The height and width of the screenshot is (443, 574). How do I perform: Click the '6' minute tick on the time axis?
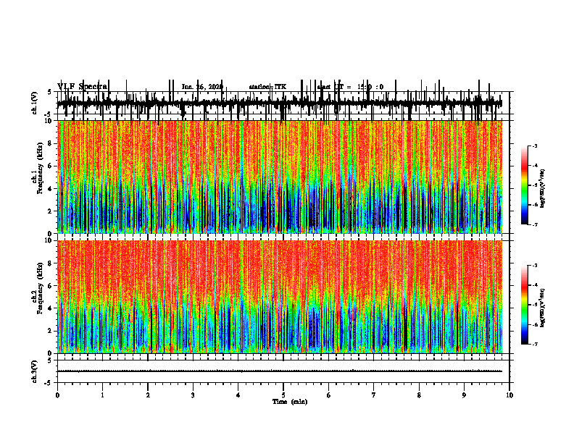coord(329,395)
